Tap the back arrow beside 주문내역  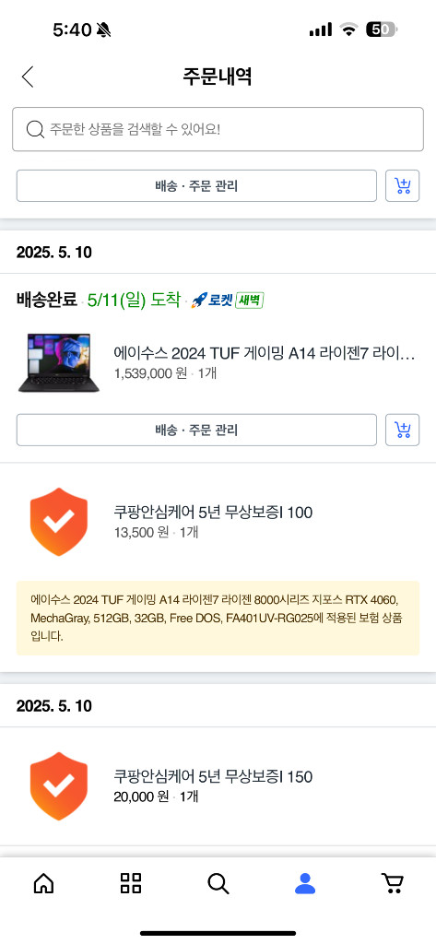tap(28, 77)
